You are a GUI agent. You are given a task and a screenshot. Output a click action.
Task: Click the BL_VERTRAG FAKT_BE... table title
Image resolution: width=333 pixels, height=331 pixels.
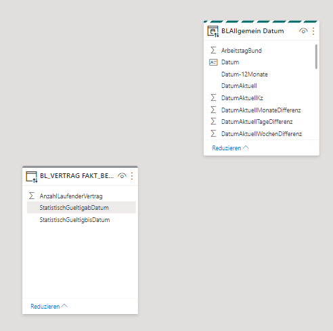(x=76, y=176)
